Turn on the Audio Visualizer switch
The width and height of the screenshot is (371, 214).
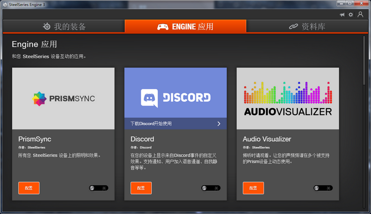323,188
